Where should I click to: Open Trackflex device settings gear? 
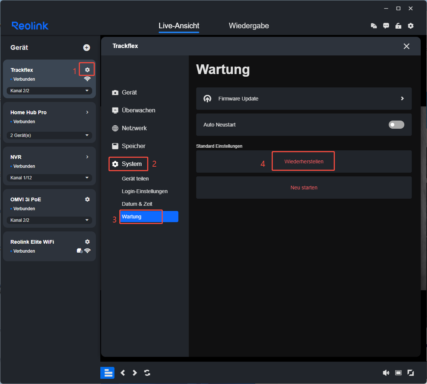pyautogui.click(x=87, y=70)
